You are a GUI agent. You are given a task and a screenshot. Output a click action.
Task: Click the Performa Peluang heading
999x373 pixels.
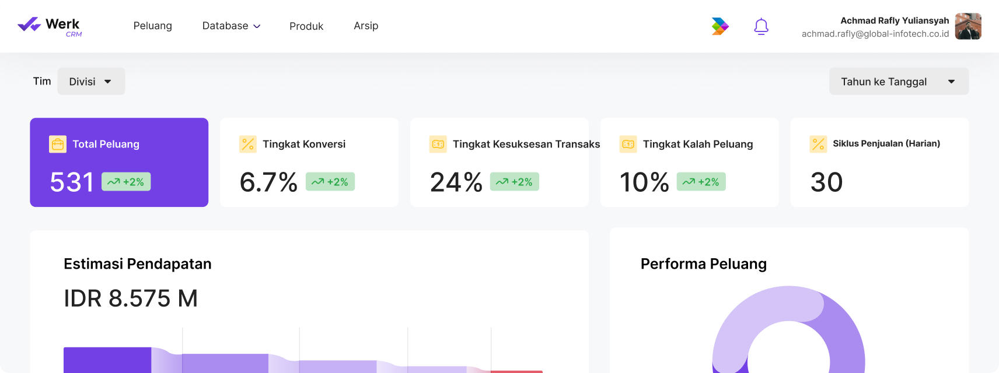tap(704, 264)
